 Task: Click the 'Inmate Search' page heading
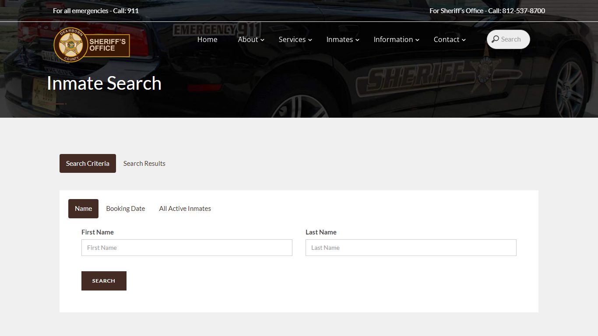(x=104, y=83)
